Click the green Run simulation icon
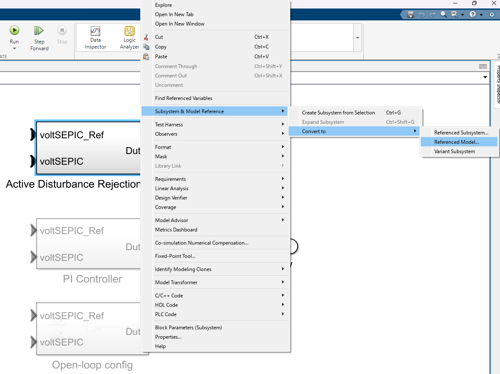 [14, 31]
